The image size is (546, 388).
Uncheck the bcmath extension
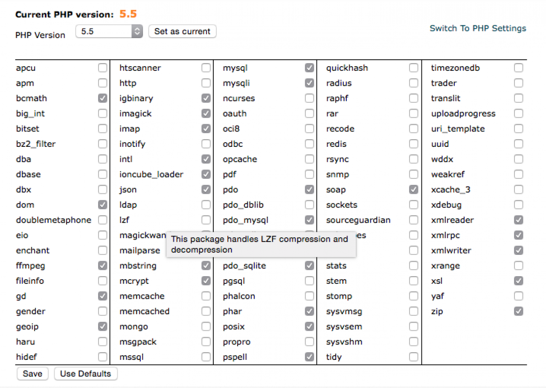pyautogui.click(x=102, y=98)
